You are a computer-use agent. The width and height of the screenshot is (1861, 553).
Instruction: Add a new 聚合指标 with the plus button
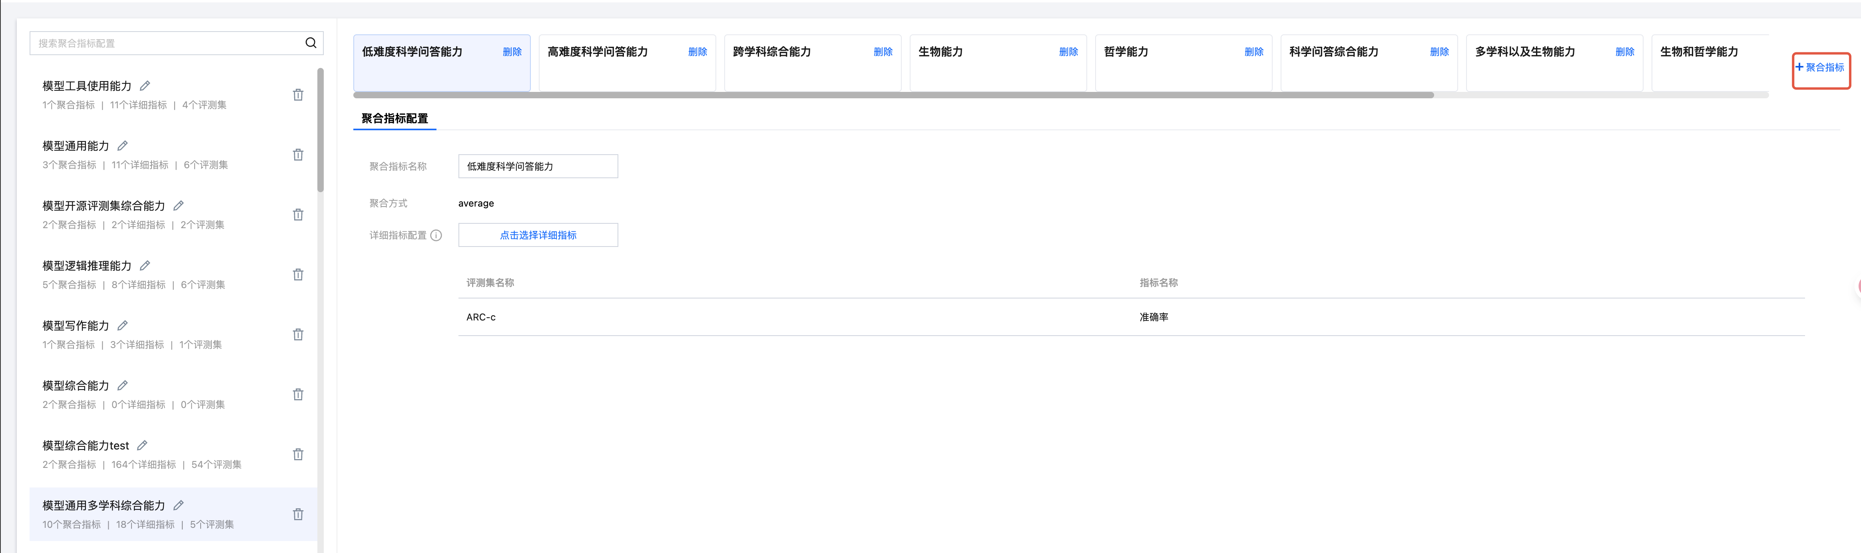point(1820,68)
